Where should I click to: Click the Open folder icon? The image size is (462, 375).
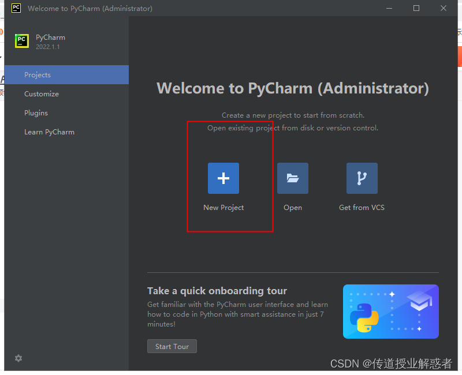[293, 178]
